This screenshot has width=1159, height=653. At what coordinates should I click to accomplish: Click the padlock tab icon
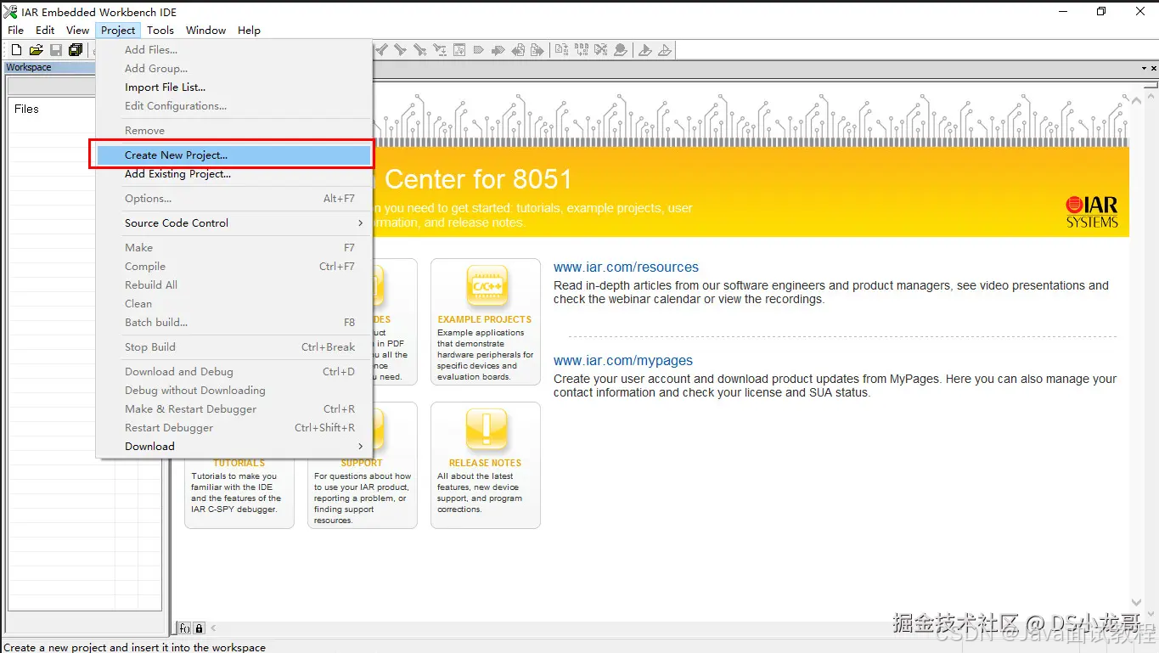point(199,628)
